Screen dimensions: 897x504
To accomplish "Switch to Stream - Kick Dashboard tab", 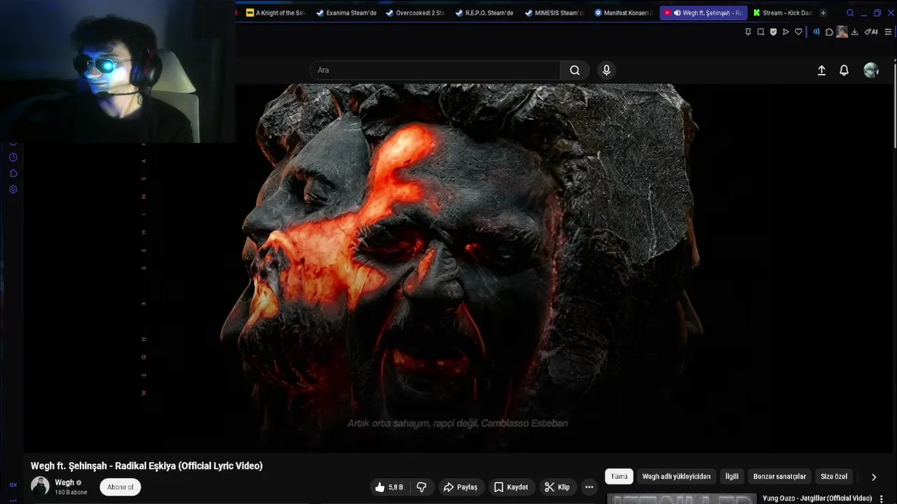I will point(783,13).
